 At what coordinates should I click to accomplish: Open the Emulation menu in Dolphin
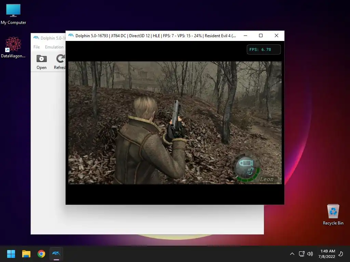tap(54, 47)
